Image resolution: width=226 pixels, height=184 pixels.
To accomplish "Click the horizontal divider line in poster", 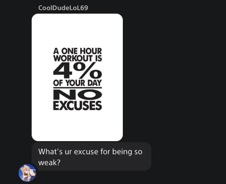I will (x=78, y=88).
